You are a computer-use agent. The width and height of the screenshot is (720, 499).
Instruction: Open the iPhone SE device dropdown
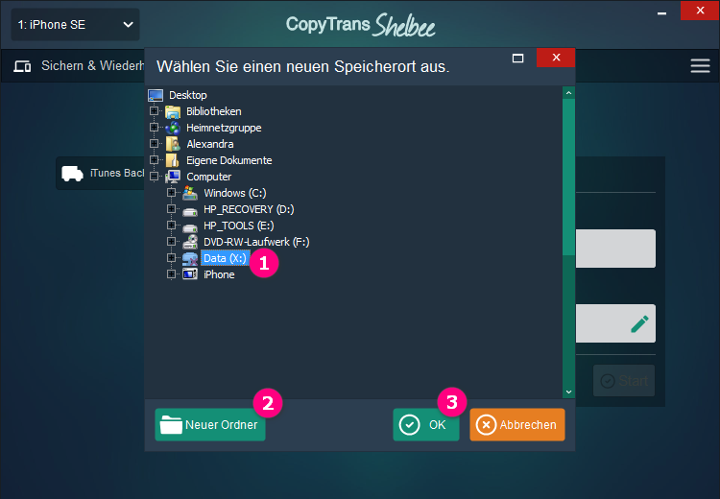coord(75,25)
